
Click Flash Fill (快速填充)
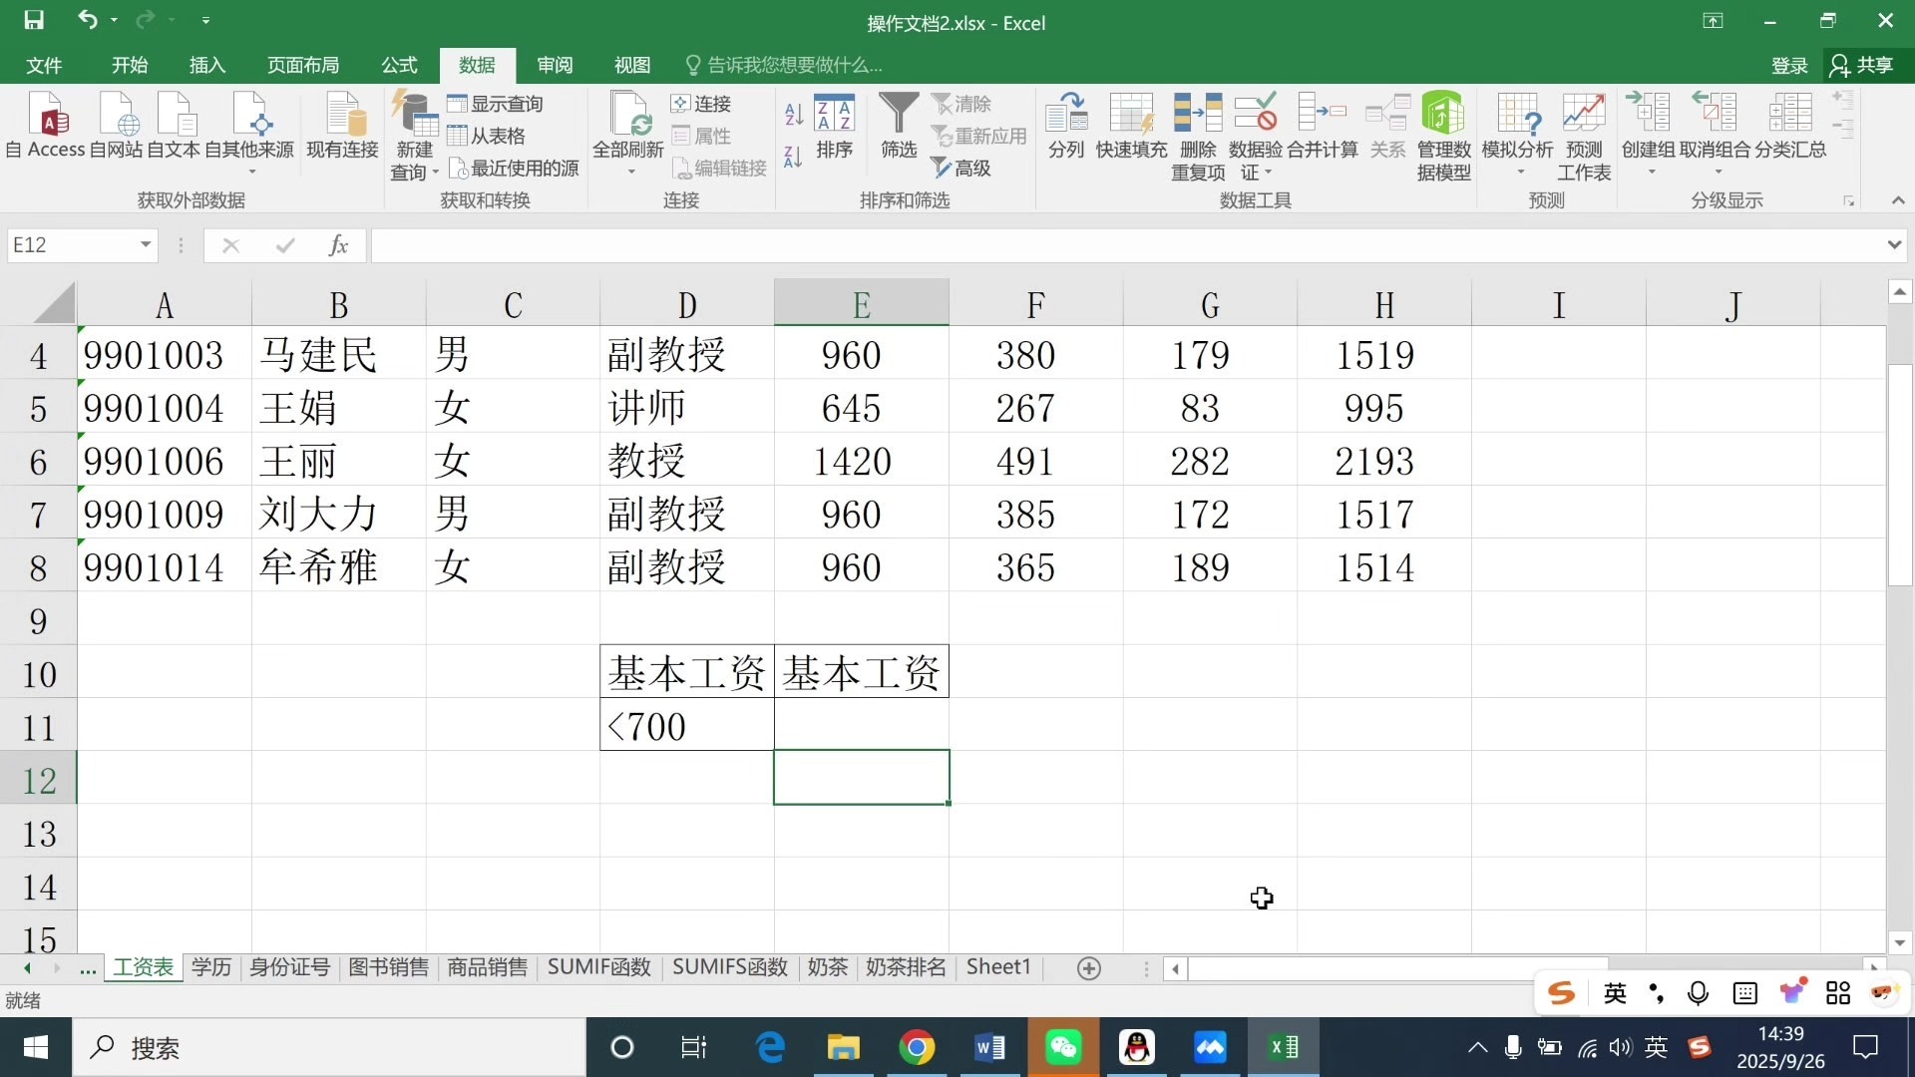pyautogui.click(x=1131, y=125)
